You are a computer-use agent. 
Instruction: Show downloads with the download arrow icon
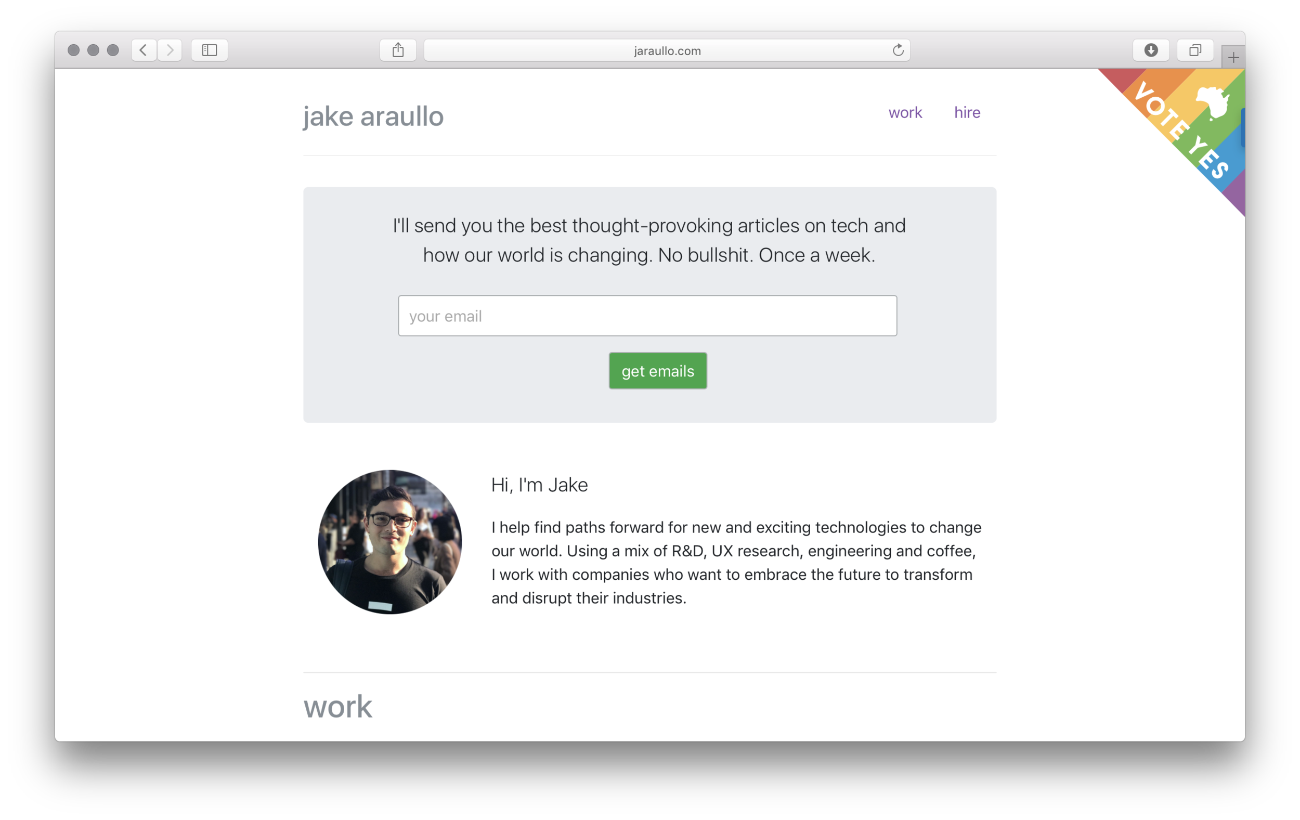pyautogui.click(x=1151, y=50)
